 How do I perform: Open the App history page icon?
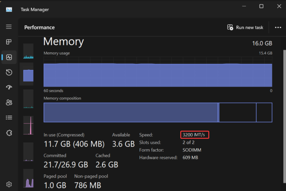9,72
